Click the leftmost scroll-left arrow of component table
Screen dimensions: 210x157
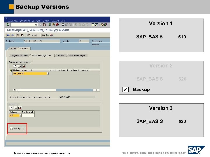coord(14,90)
